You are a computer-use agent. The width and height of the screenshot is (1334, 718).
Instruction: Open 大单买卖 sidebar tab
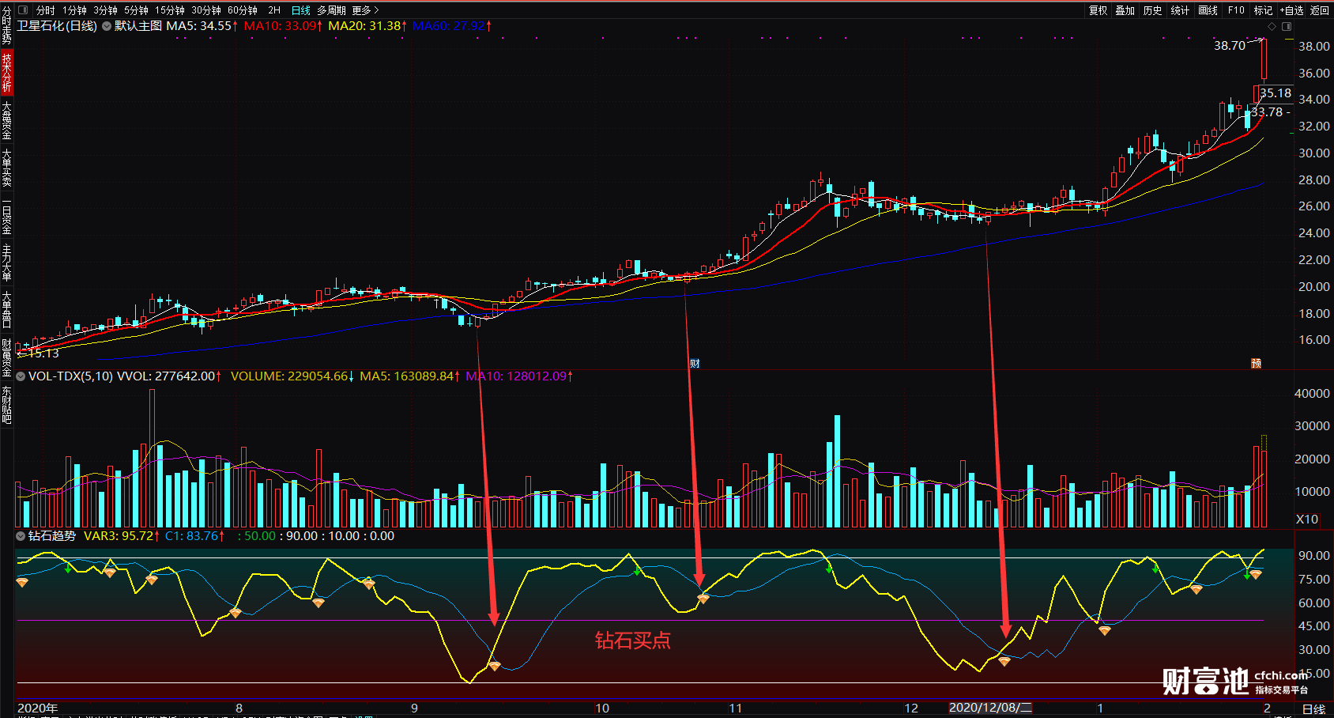coord(6,168)
